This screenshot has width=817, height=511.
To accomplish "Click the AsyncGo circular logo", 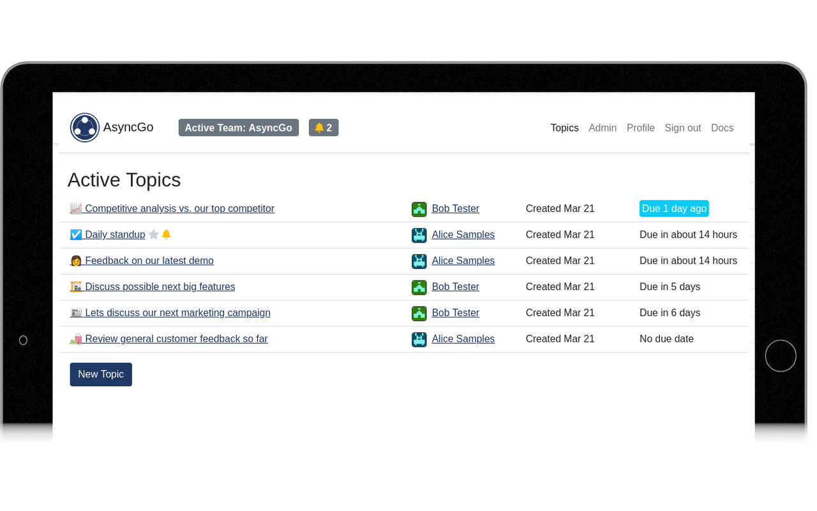I will pos(85,128).
